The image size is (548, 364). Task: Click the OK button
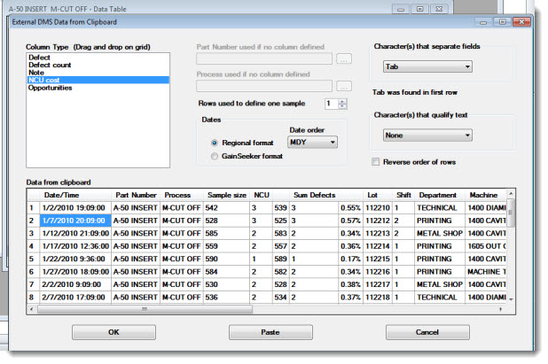pyautogui.click(x=114, y=332)
